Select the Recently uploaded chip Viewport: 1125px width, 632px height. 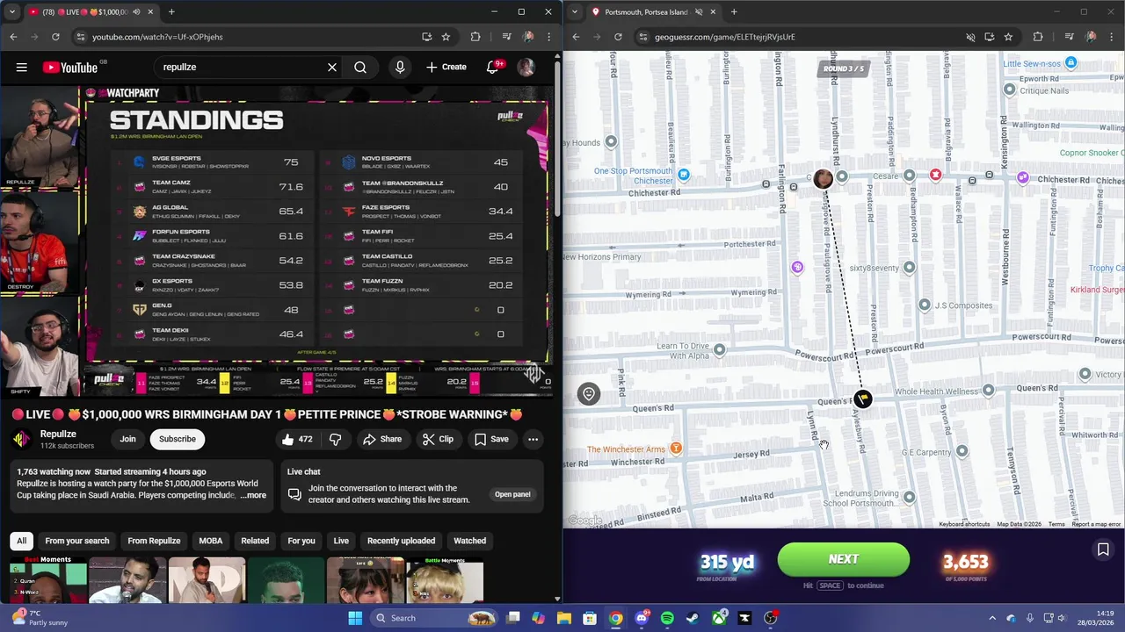[401, 541]
